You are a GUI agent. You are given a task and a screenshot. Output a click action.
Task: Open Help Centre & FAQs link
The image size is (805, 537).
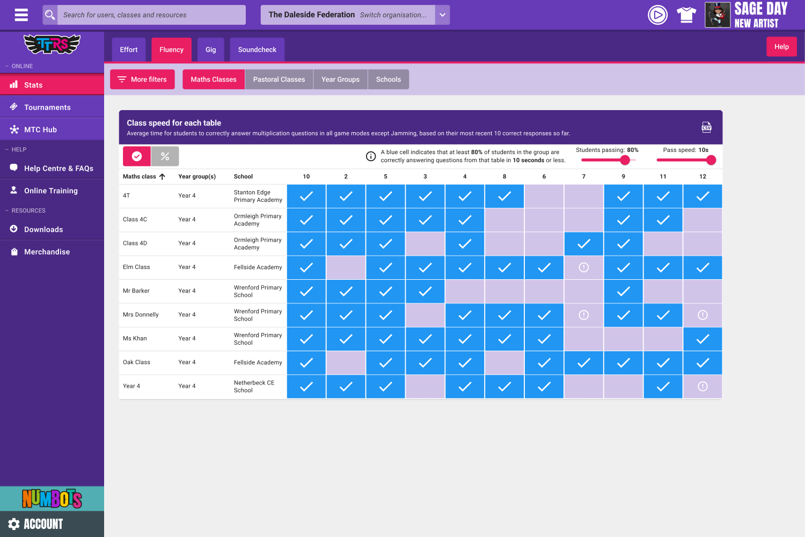tap(58, 169)
